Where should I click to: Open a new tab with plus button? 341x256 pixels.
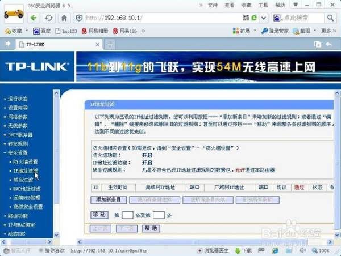tap(110, 45)
